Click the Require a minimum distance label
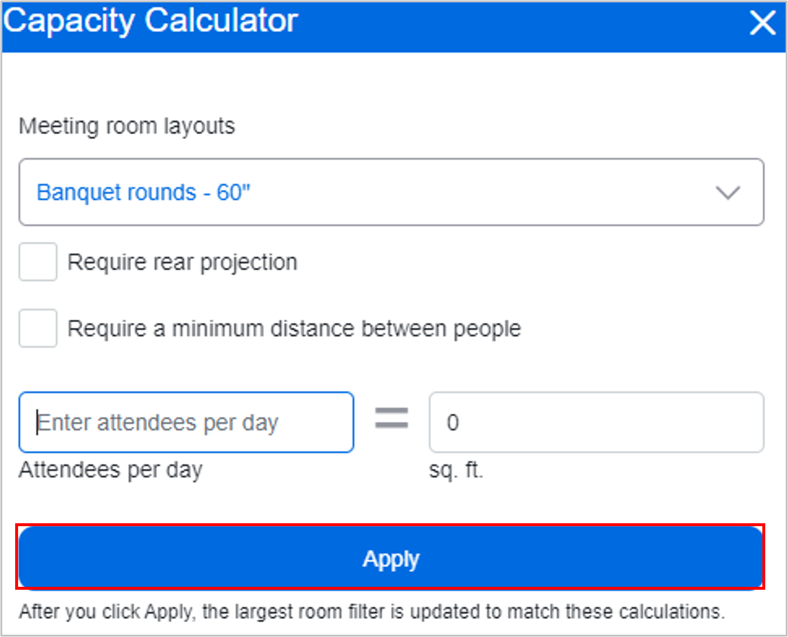Image resolution: width=788 pixels, height=637 pixels. pos(294,329)
